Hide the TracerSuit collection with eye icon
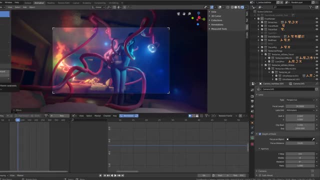The width and height of the screenshot is (320, 180). pyautogui.click(x=317, y=29)
